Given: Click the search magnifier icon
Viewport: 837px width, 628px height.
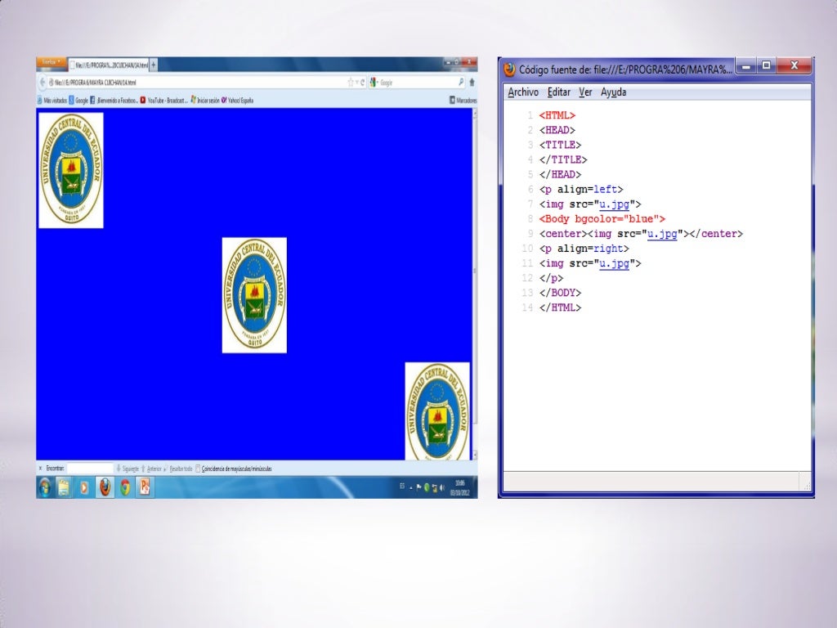Looking at the screenshot, I should [x=461, y=83].
